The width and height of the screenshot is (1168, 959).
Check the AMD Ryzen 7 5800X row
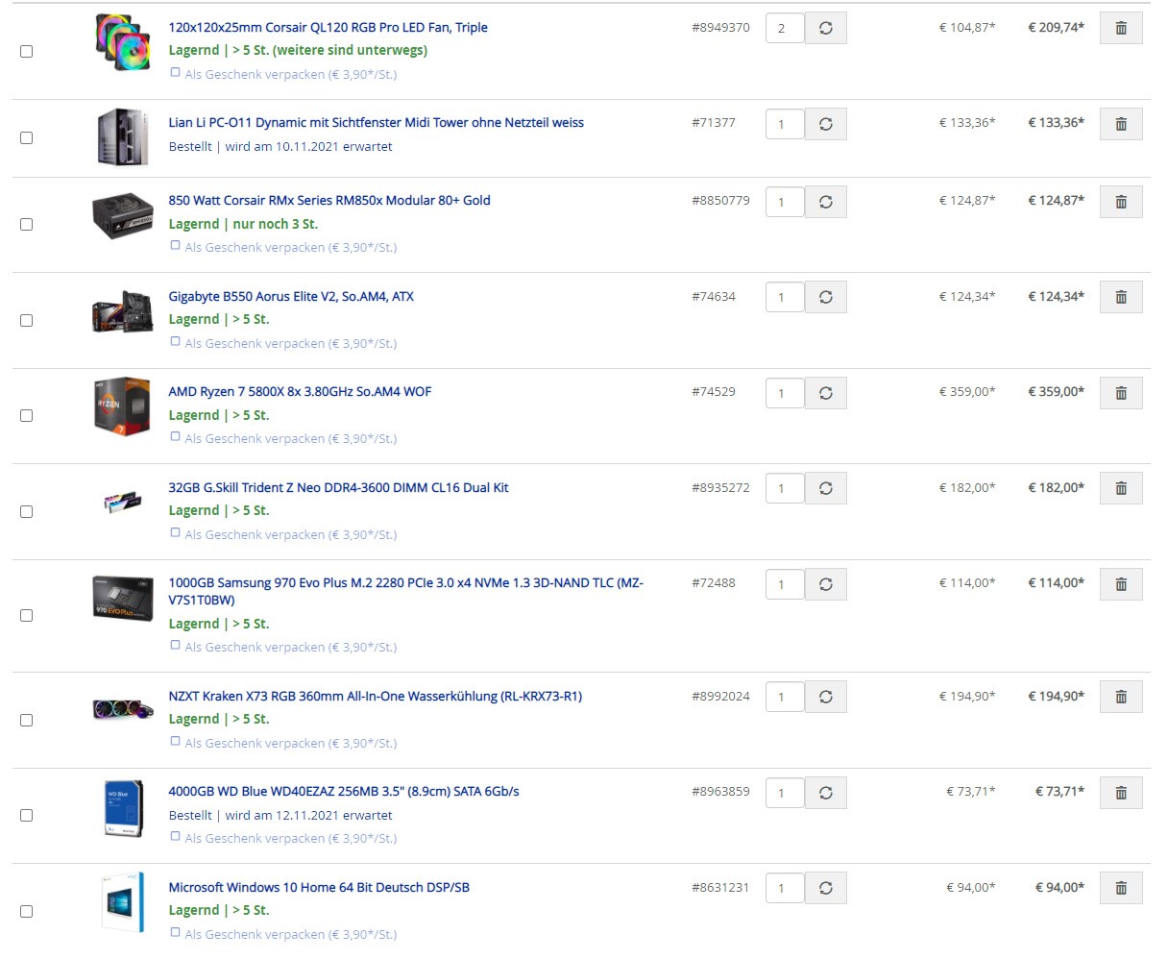(x=27, y=415)
